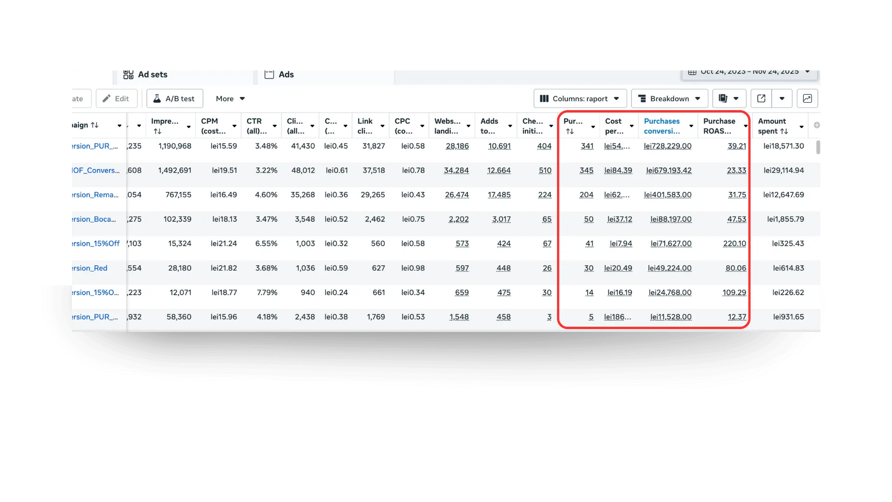Open export options dropdown arrow
This screenshot has width=892, height=502.
[782, 99]
